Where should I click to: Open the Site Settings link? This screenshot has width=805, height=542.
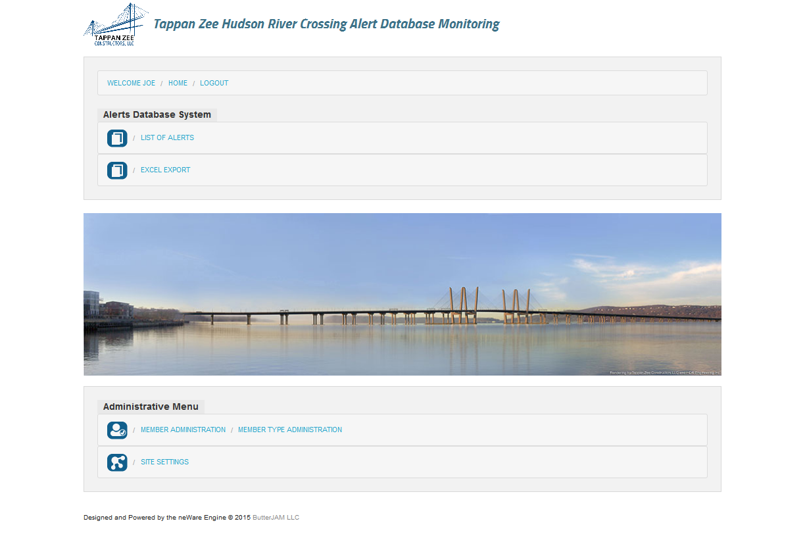pos(164,462)
